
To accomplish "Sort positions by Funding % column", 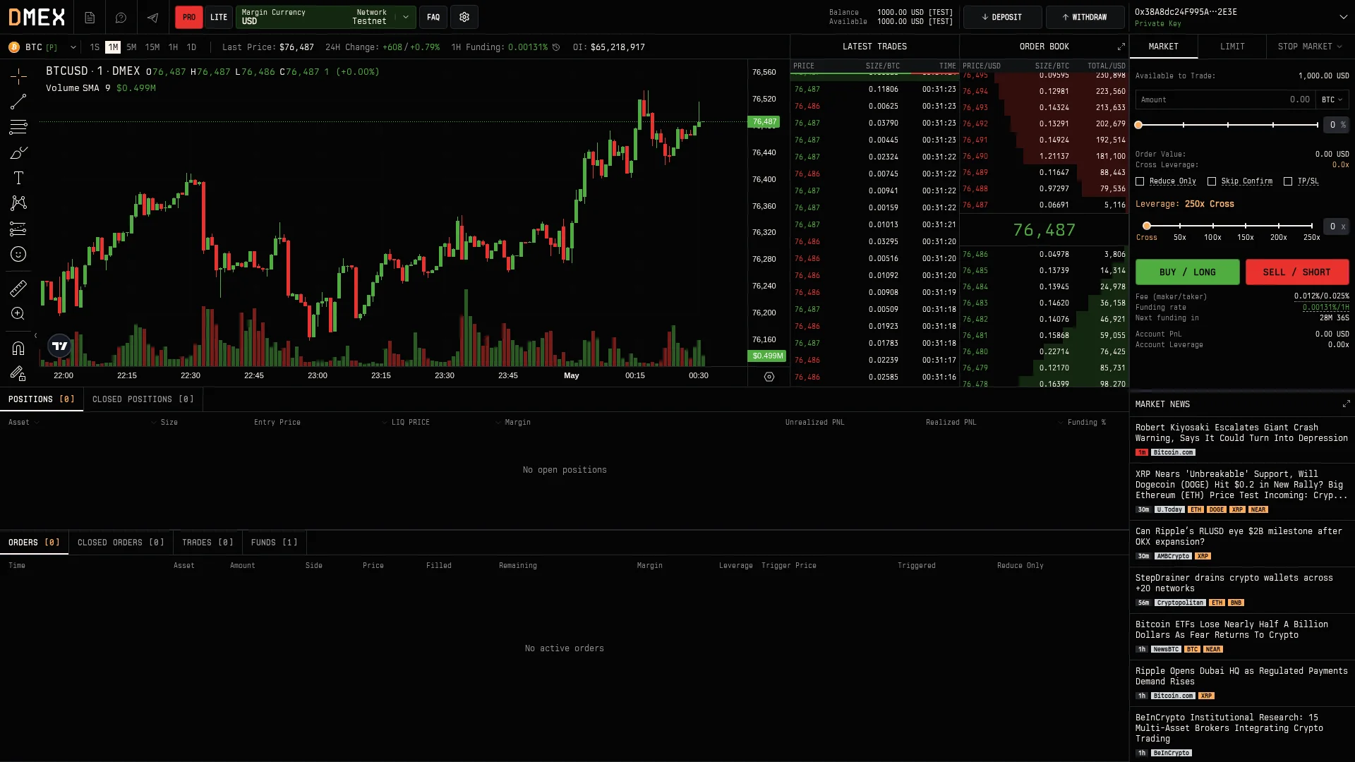I will click(1082, 423).
